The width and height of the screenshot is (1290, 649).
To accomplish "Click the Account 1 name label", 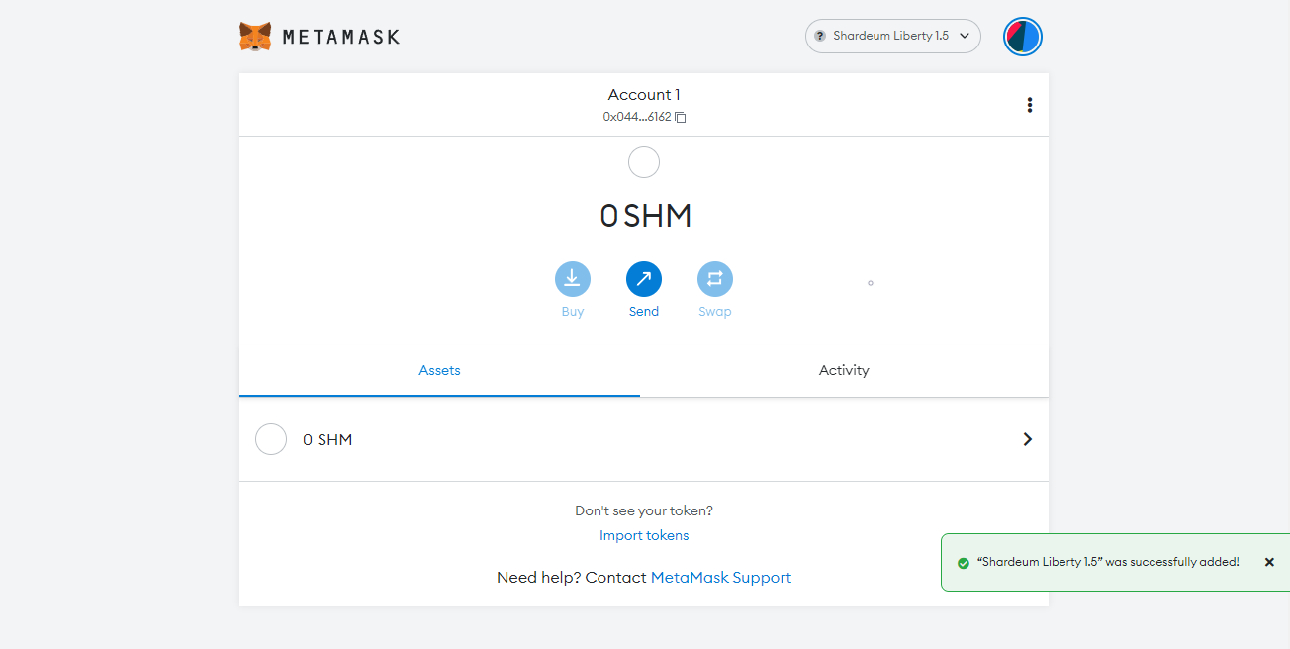I will point(643,95).
